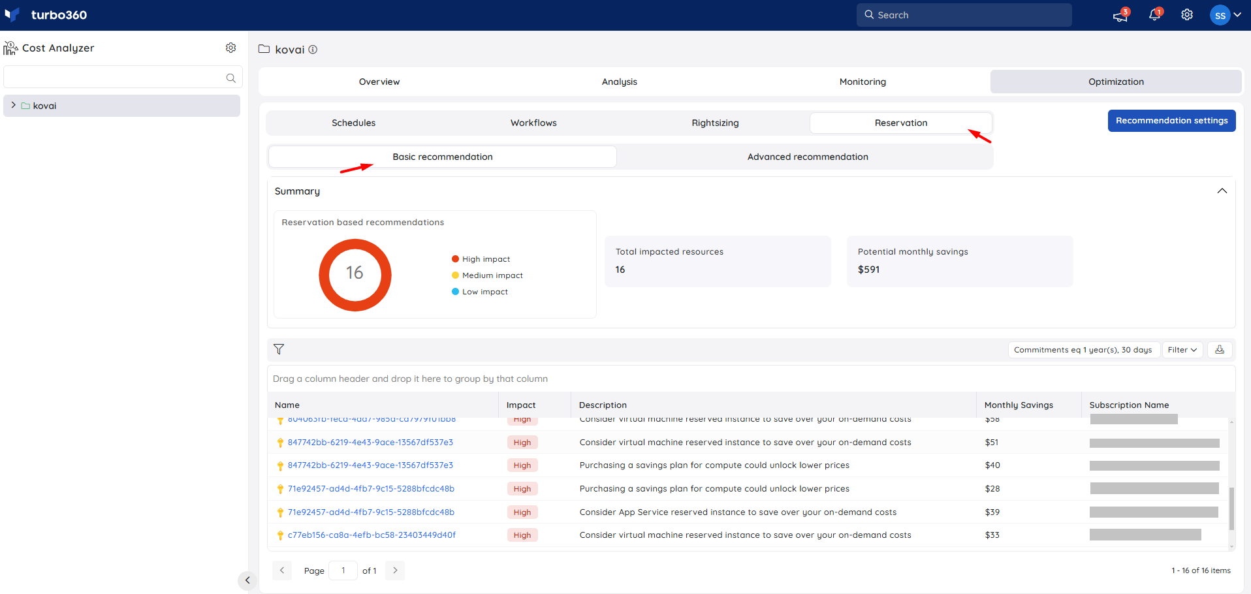Image resolution: width=1251 pixels, height=594 pixels.
Task: Select the Optimization tab
Action: click(1116, 82)
